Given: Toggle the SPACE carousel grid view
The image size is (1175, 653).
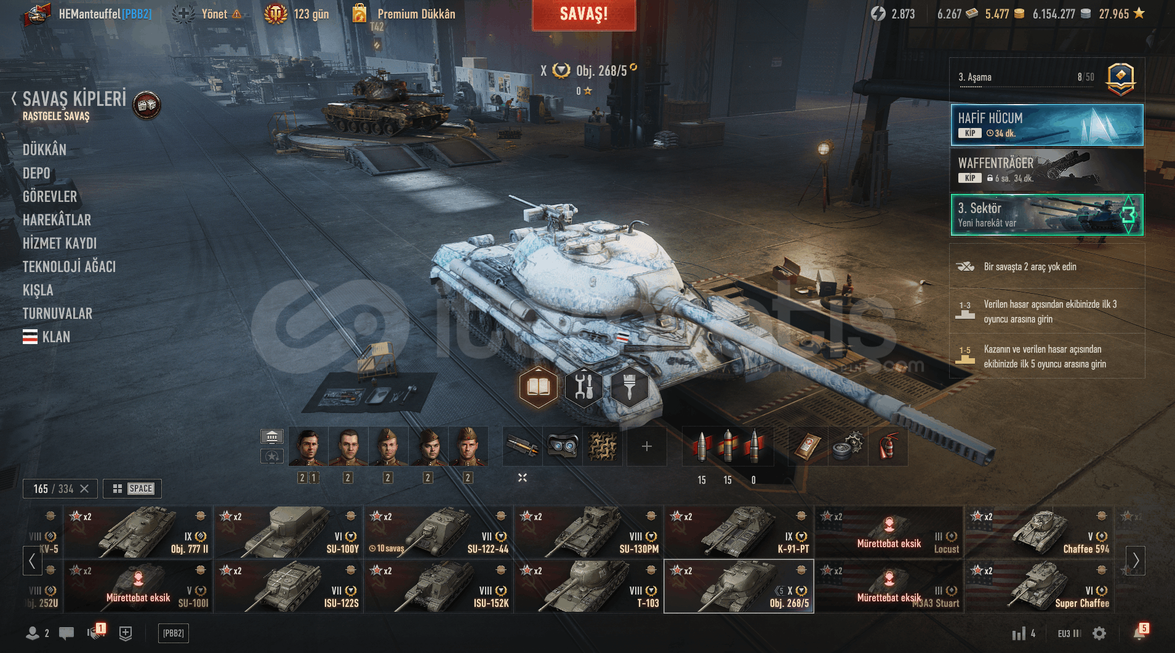Looking at the screenshot, I should coord(132,489).
